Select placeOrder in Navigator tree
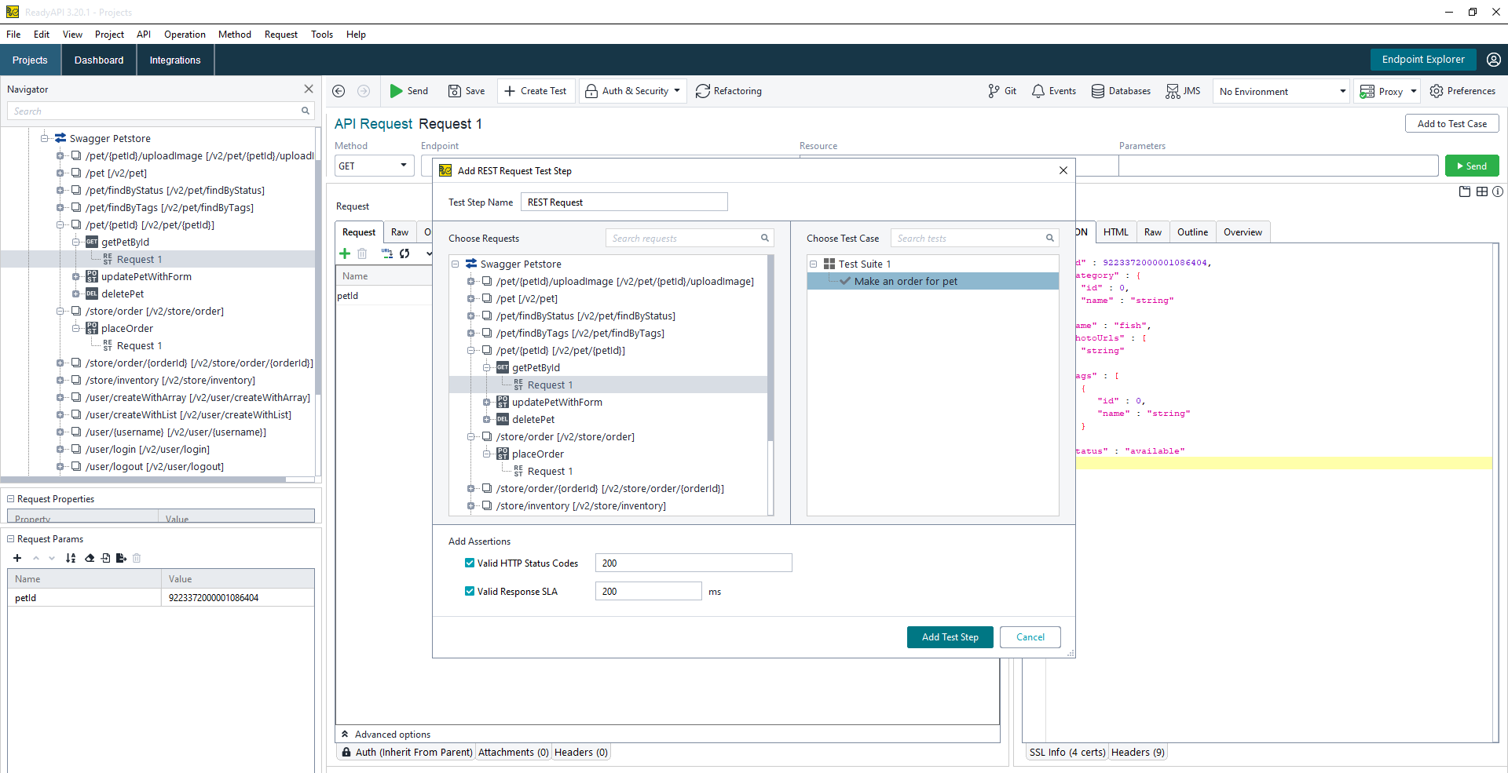The height and width of the screenshot is (773, 1508). [127, 329]
